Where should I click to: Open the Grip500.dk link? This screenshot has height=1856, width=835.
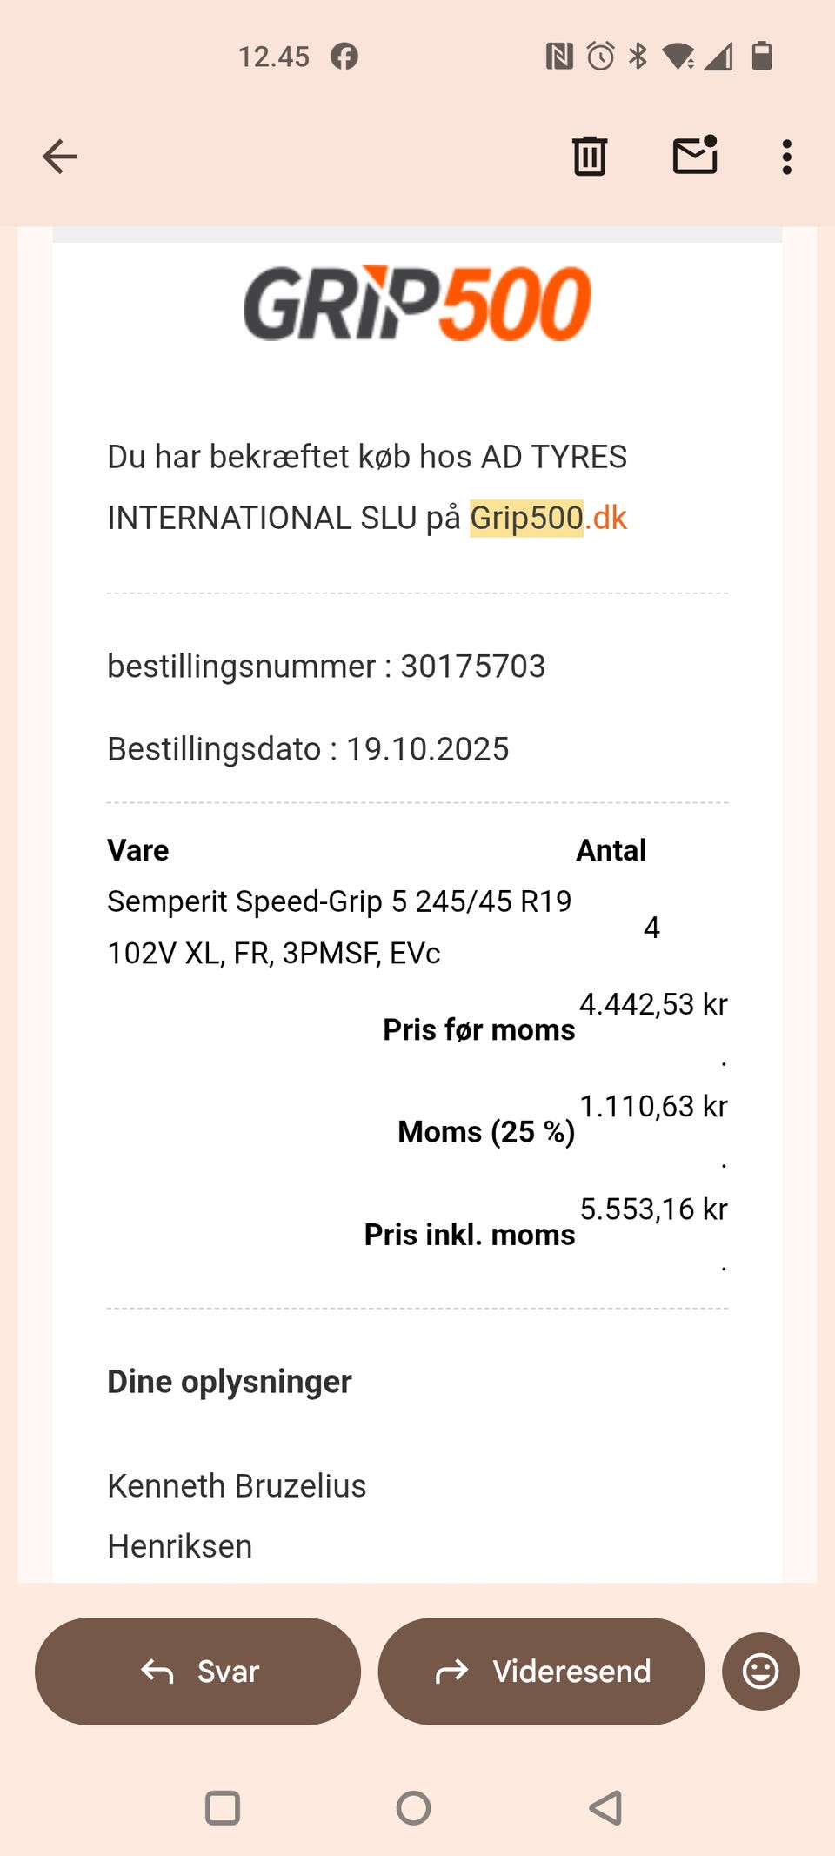[548, 518]
